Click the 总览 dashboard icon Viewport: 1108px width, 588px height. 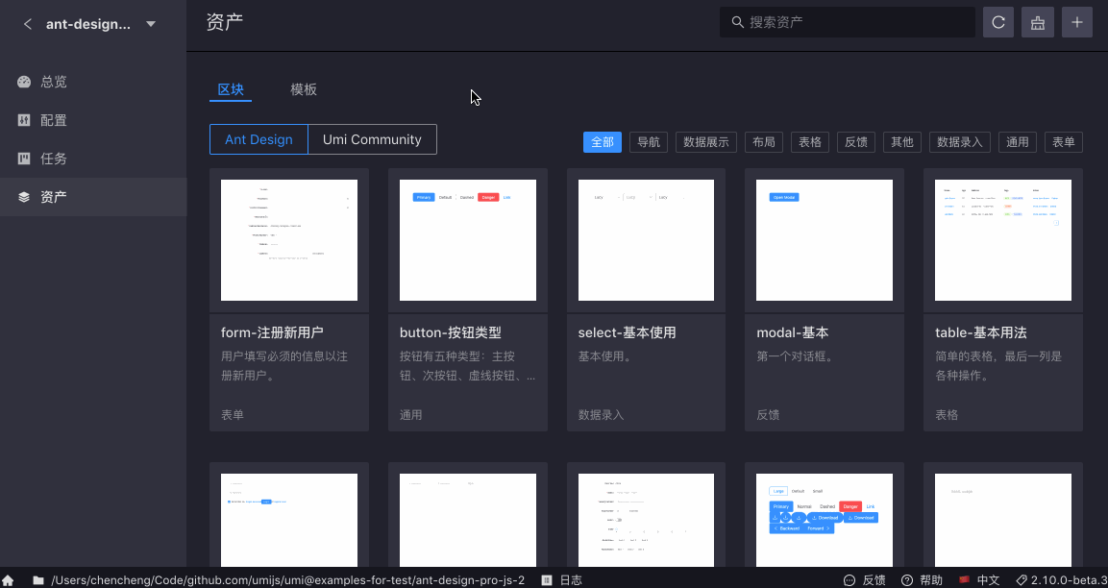24,82
